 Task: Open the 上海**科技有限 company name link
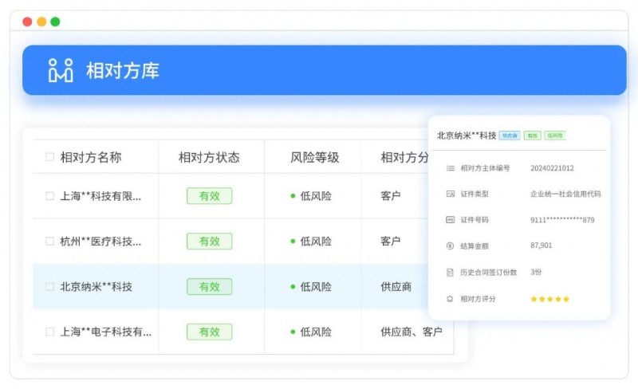[x=100, y=196]
